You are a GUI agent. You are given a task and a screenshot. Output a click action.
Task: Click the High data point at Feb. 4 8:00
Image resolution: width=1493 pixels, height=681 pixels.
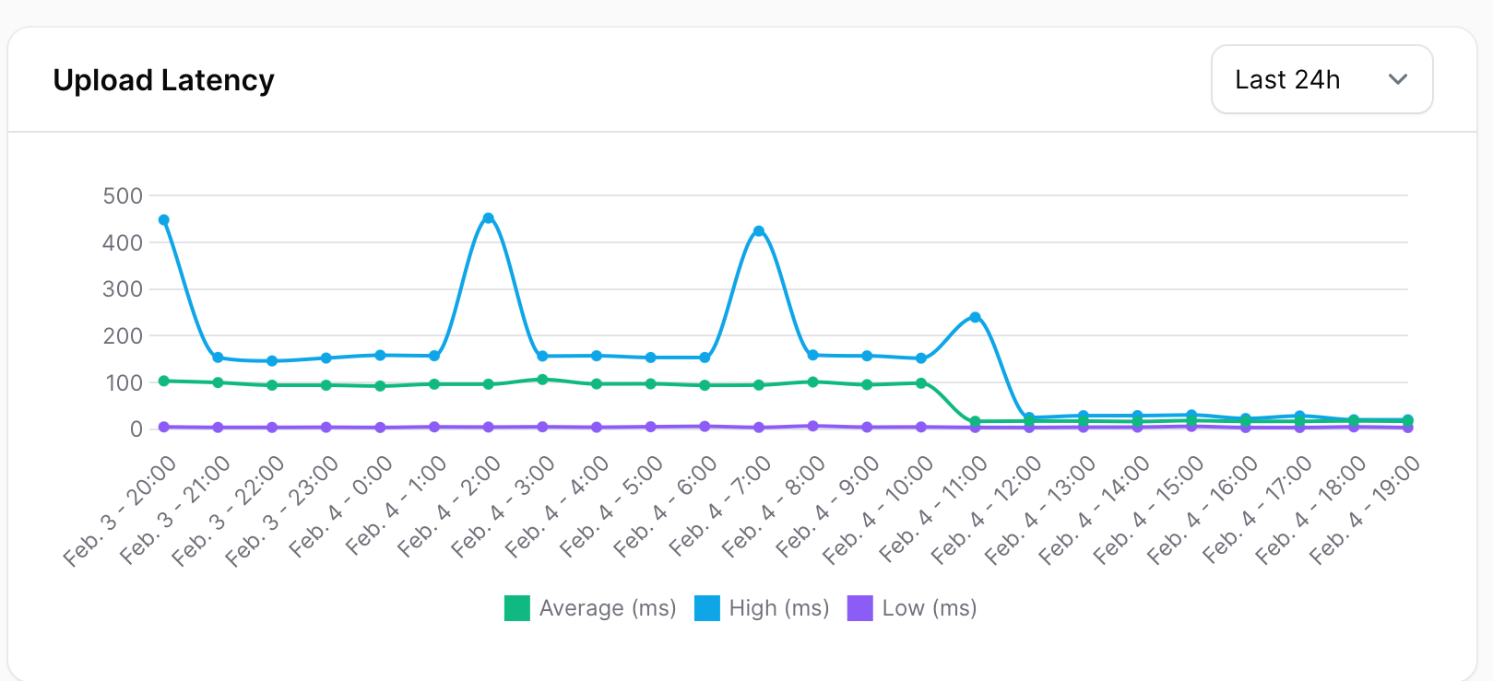point(812,355)
